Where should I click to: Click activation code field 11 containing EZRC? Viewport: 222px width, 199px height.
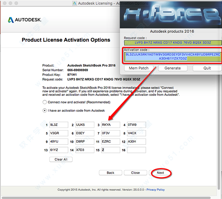111,142
